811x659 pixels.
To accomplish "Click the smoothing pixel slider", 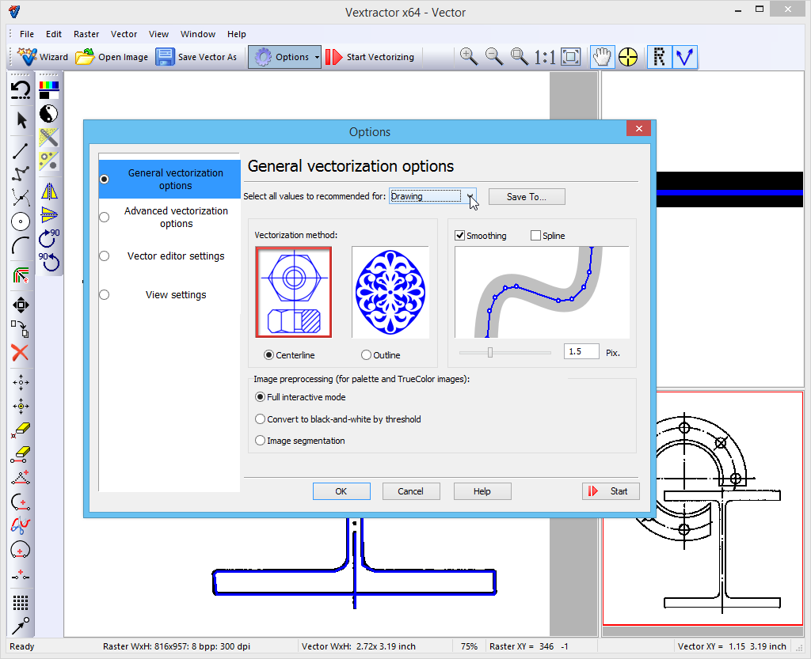I will point(490,352).
